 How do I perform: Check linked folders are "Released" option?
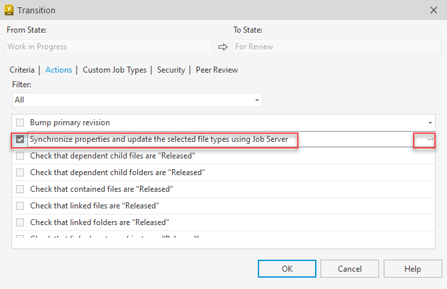click(20, 222)
